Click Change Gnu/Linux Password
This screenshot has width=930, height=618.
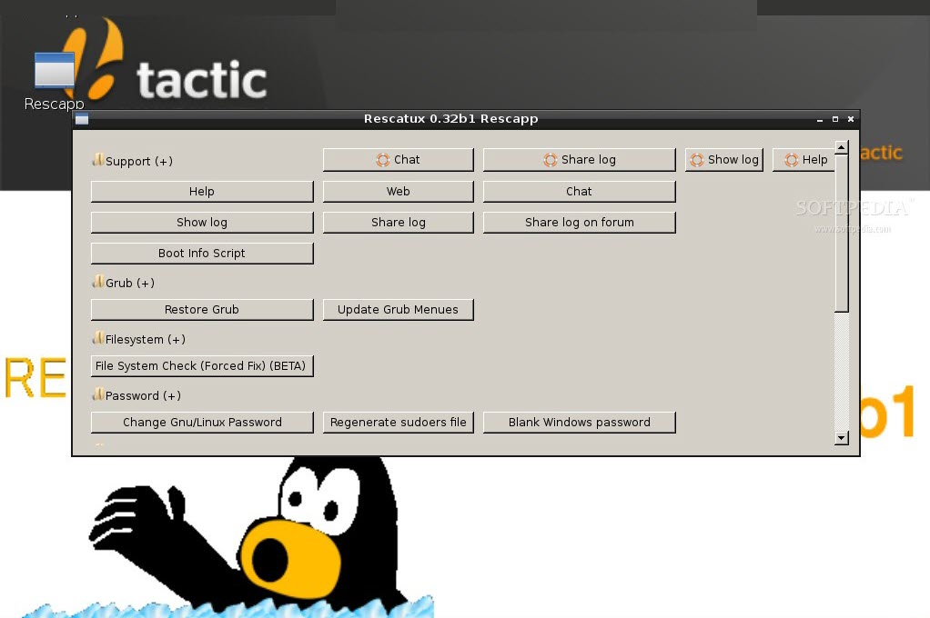pos(202,422)
